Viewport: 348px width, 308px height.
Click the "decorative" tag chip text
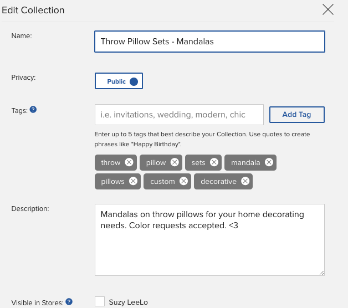pos(218,182)
